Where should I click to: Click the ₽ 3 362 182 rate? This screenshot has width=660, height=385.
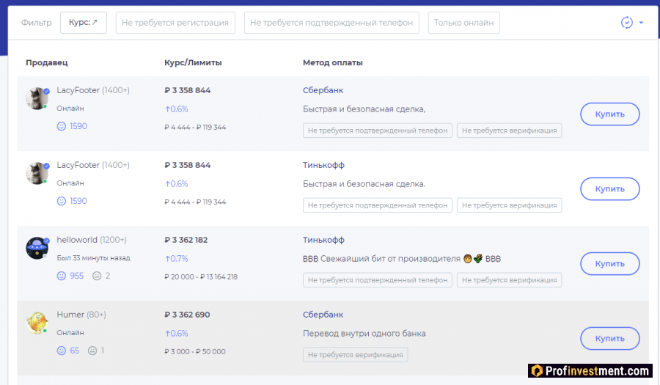pos(186,240)
